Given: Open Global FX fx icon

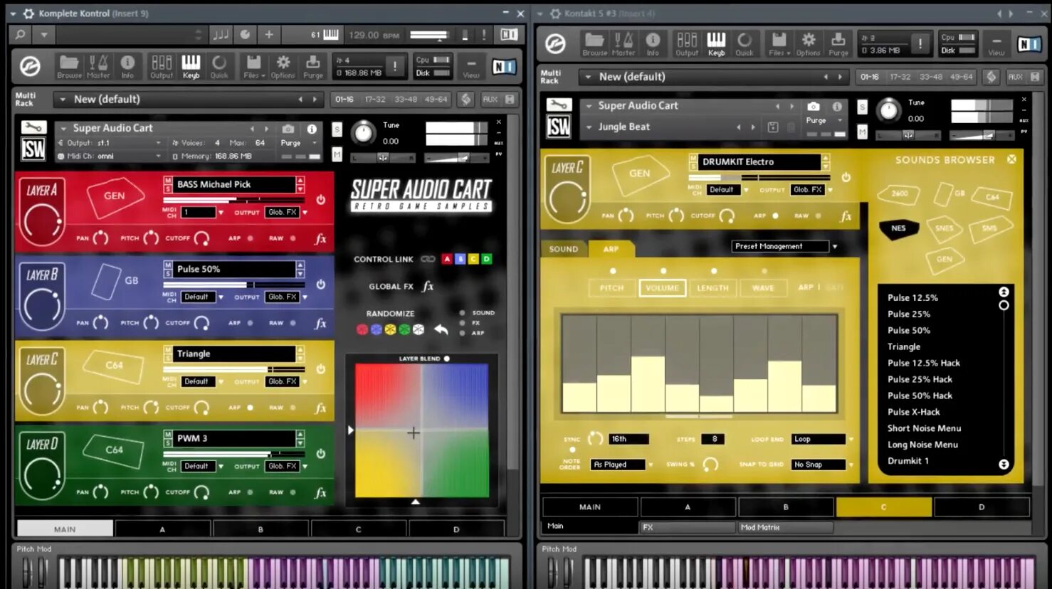Looking at the screenshot, I should 428,286.
